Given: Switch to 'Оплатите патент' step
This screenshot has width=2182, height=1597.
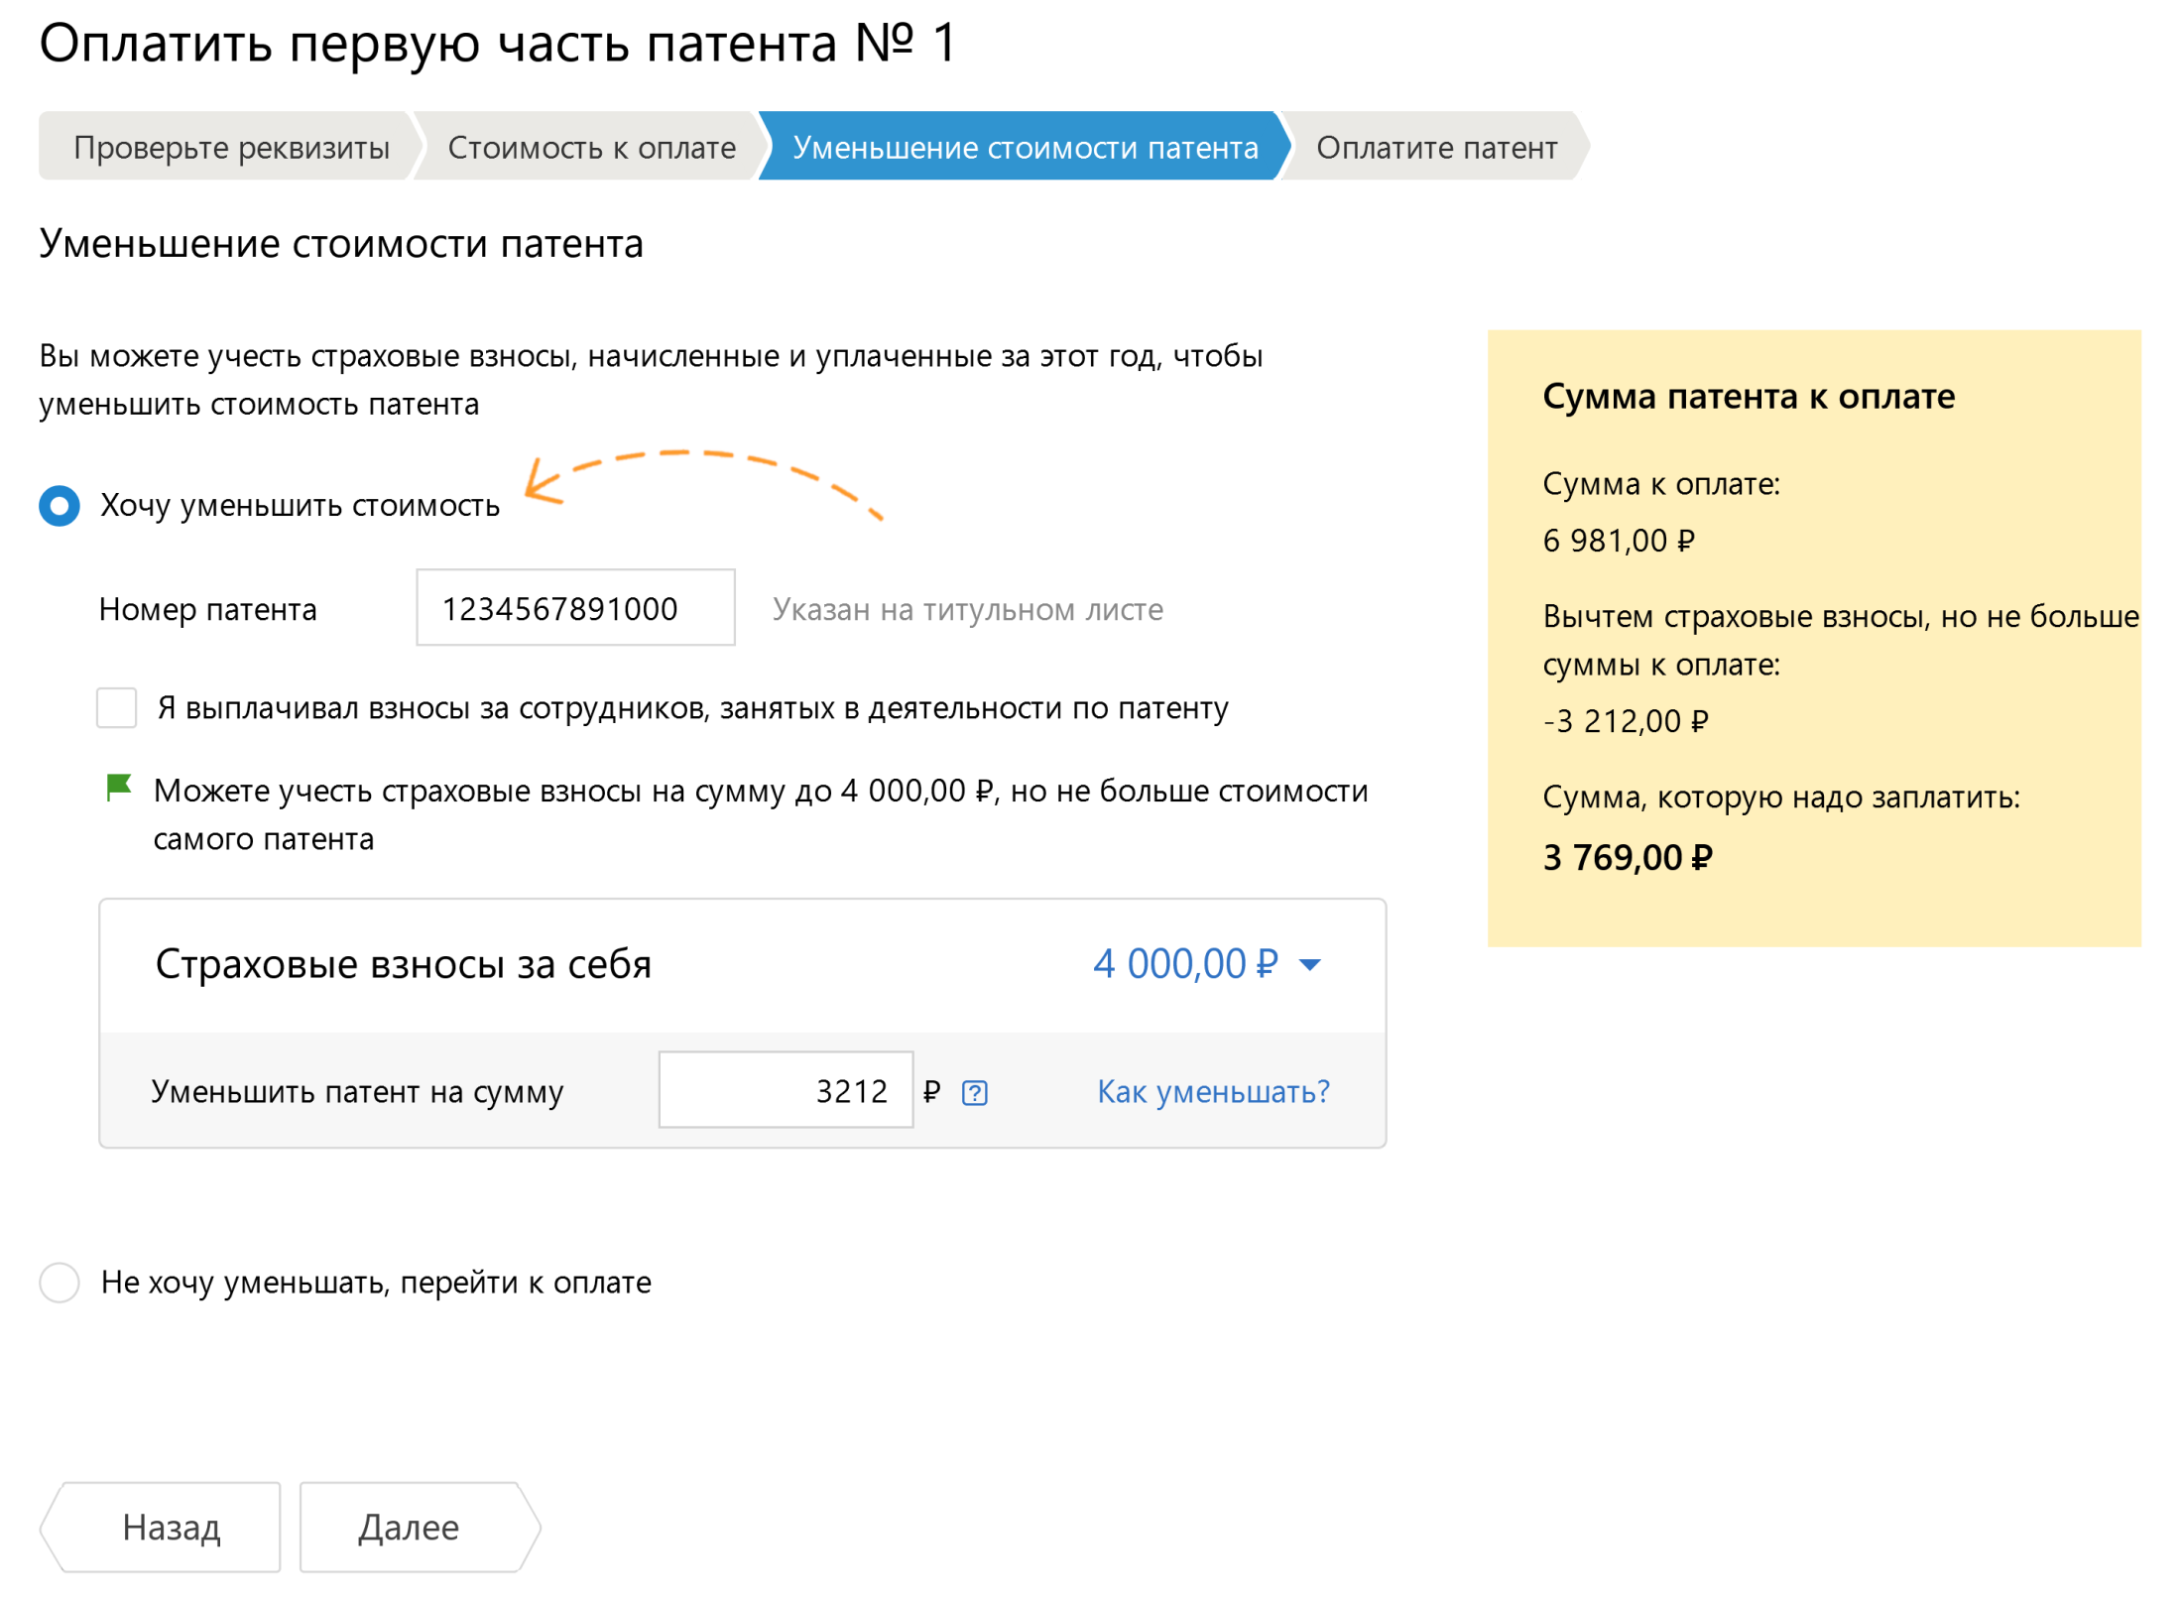Looking at the screenshot, I should 1435,147.
